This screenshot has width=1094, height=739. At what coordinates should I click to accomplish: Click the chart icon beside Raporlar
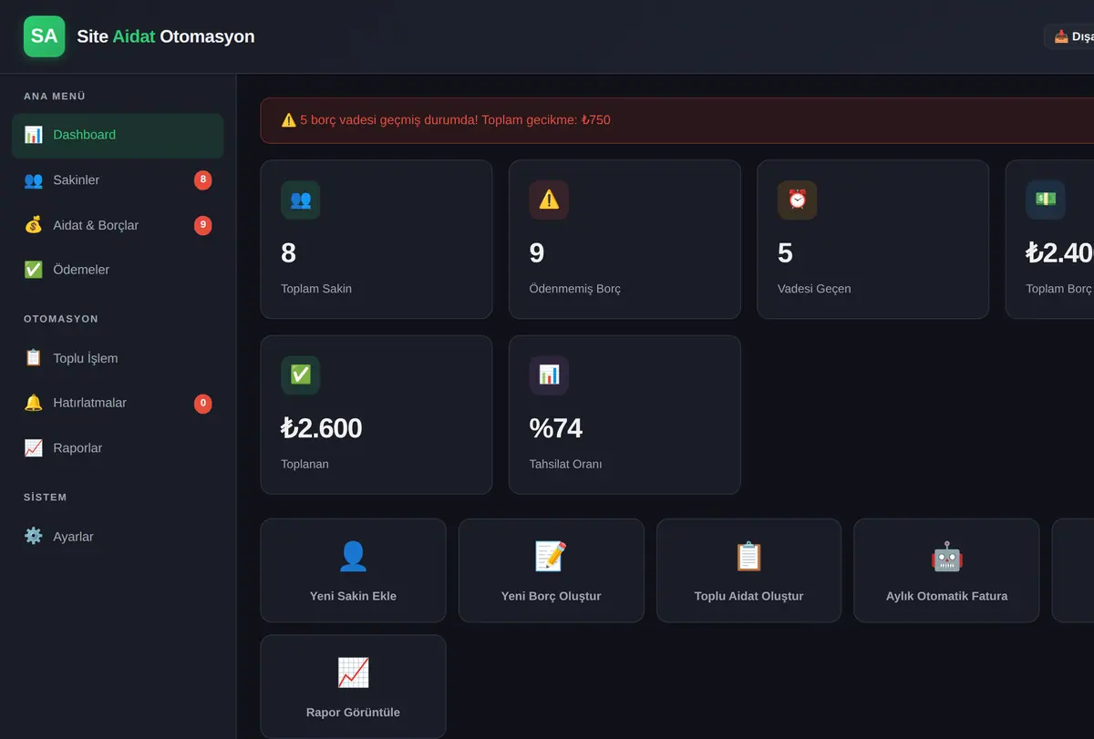coord(34,448)
